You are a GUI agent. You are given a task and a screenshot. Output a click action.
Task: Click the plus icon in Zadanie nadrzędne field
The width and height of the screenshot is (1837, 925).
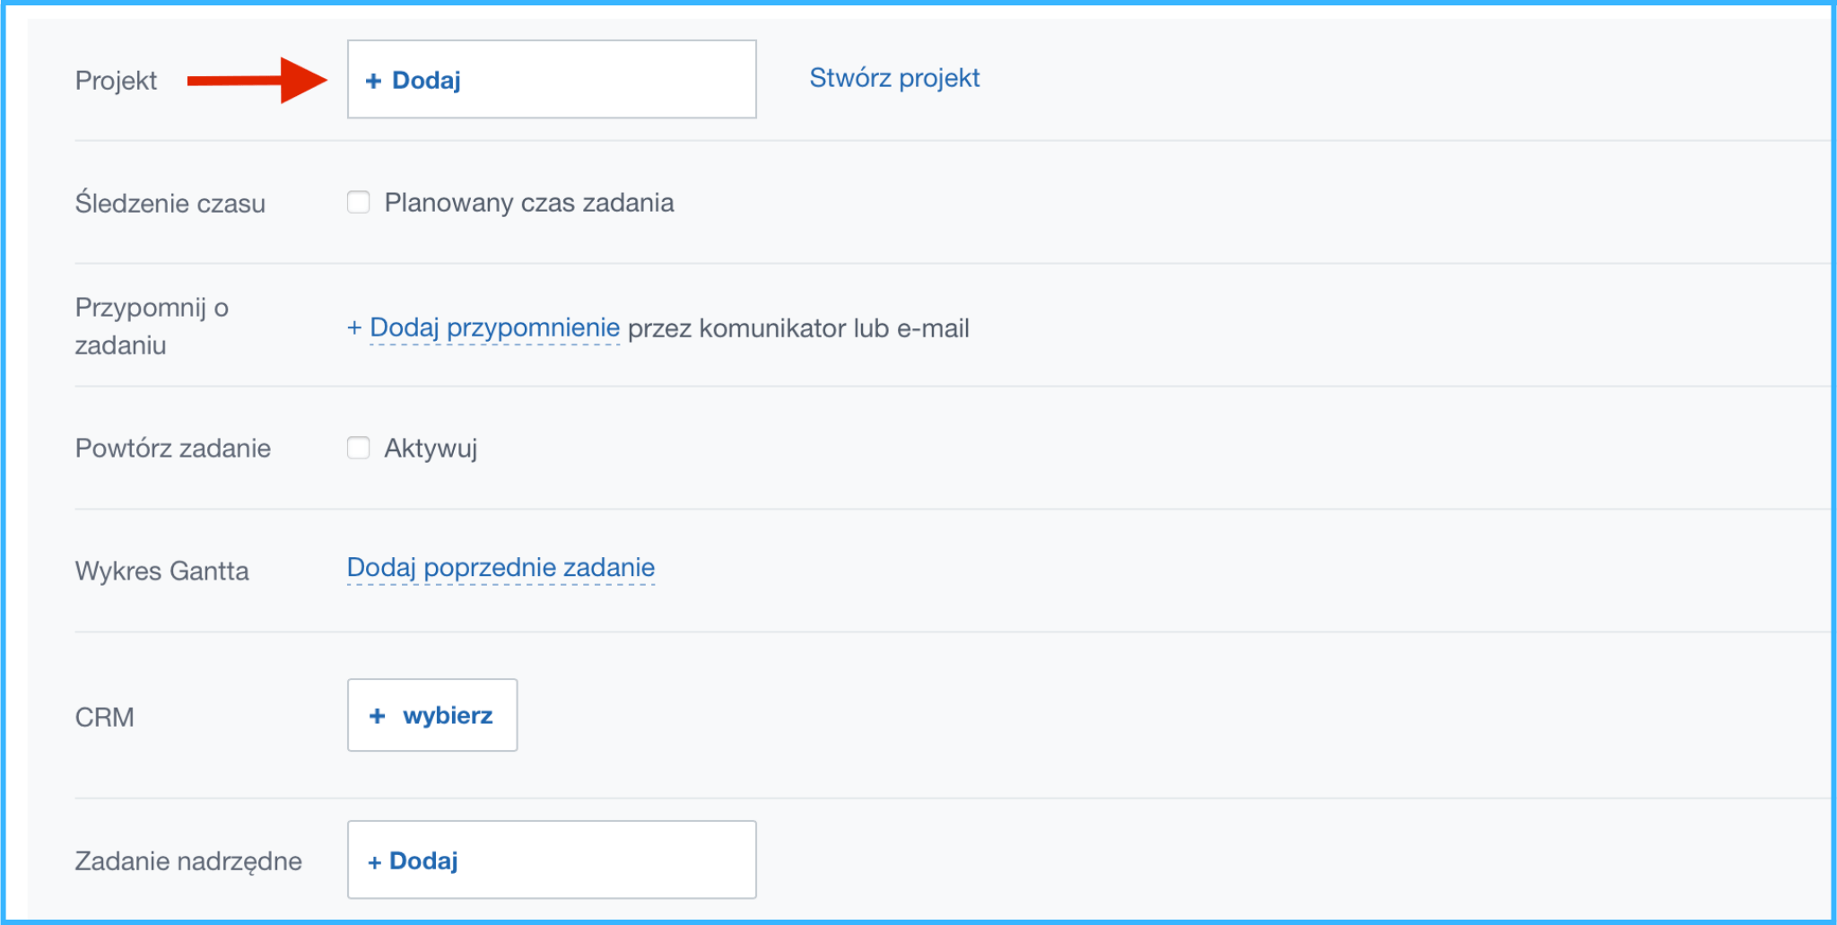375,862
